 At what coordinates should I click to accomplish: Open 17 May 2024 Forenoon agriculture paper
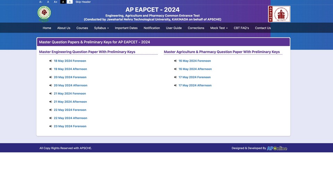195,77
